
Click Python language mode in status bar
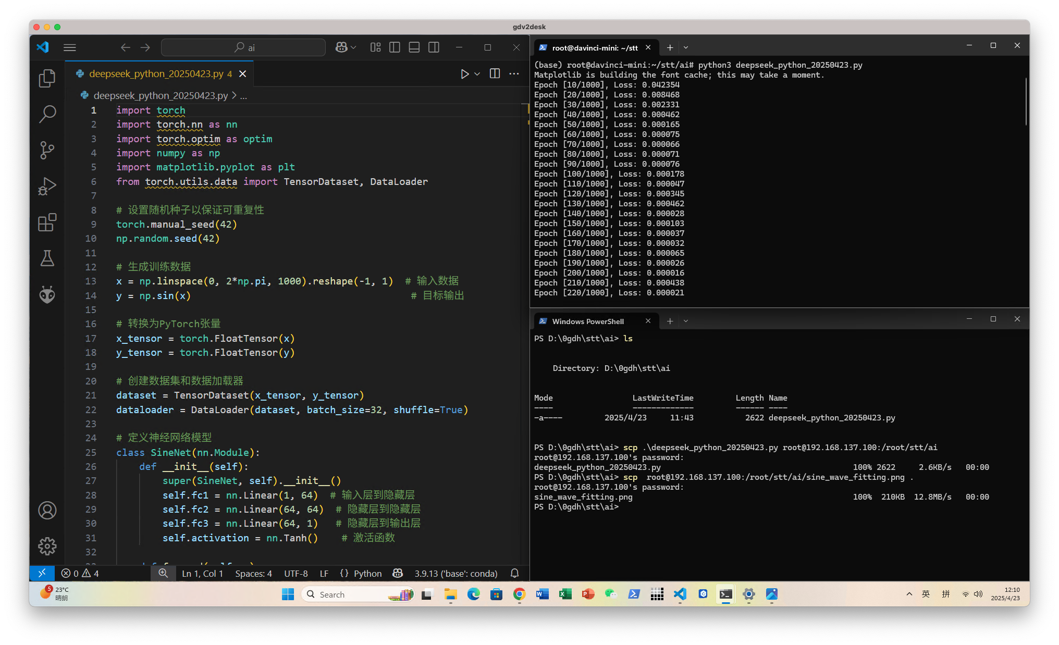pos(367,573)
